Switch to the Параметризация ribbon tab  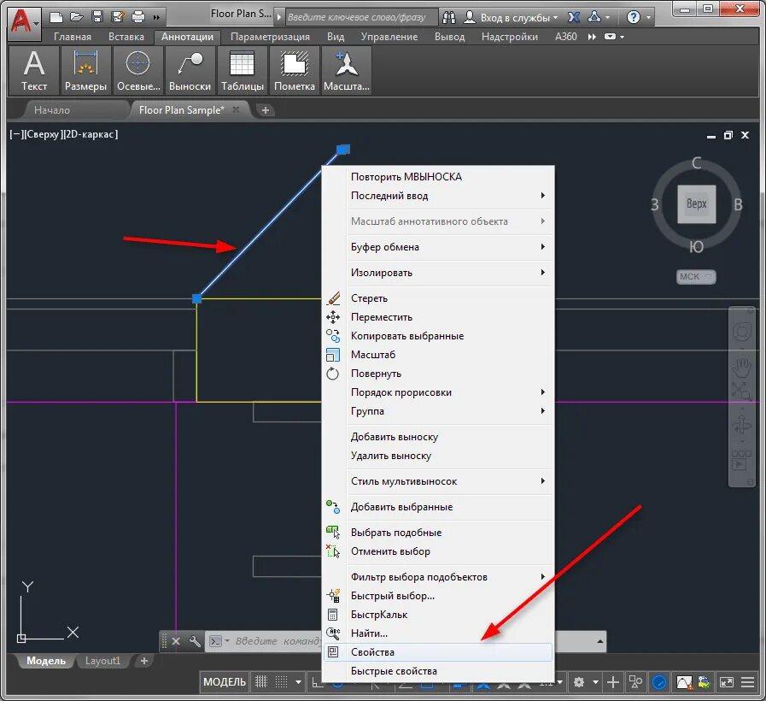[x=270, y=37]
